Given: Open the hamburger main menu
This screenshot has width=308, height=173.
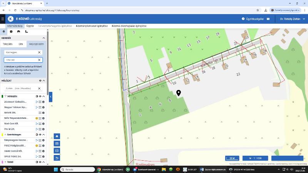Looking at the screenshot, I should [x=3, y=19].
